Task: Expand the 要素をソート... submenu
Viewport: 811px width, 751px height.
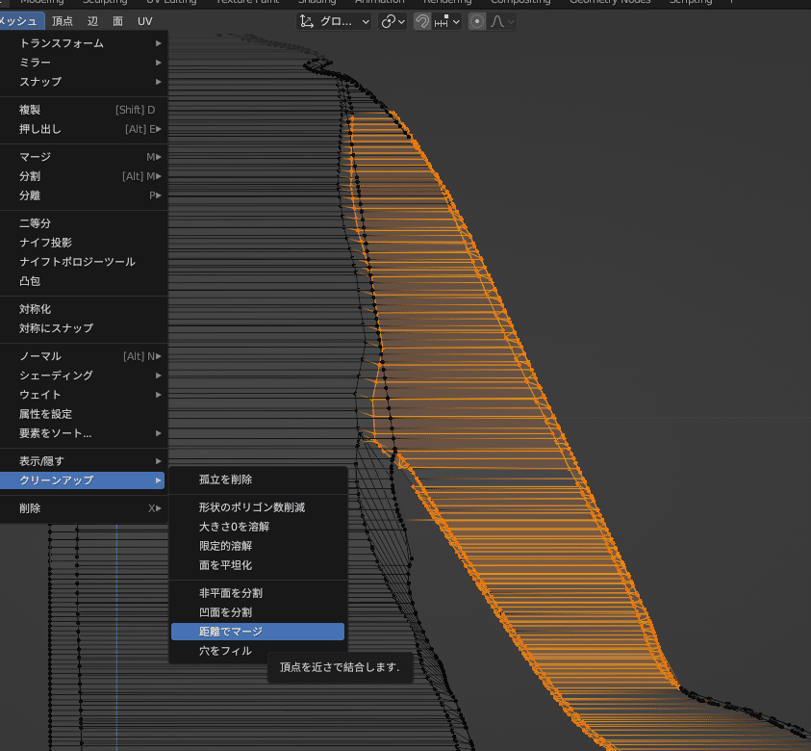Action: (83, 433)
